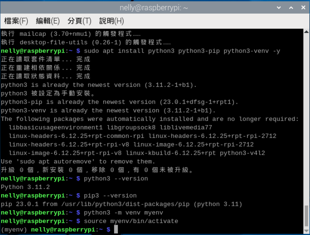Image resolution: width=310 pixels, height=235 pixels.
Task: Minimize the terminal window with the down chevron
Action: pos(279,8)
